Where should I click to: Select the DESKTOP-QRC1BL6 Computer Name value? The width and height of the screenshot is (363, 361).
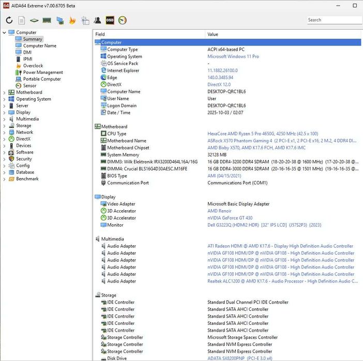226,91
